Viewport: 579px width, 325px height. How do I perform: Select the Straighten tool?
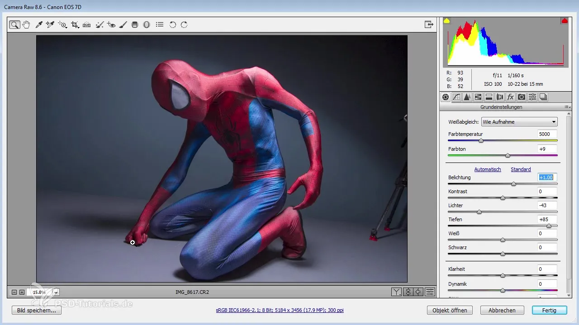point(87,25)
